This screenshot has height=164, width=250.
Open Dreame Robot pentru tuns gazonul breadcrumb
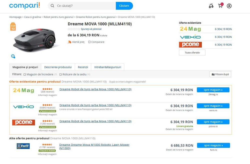click(x=96, y=17)
